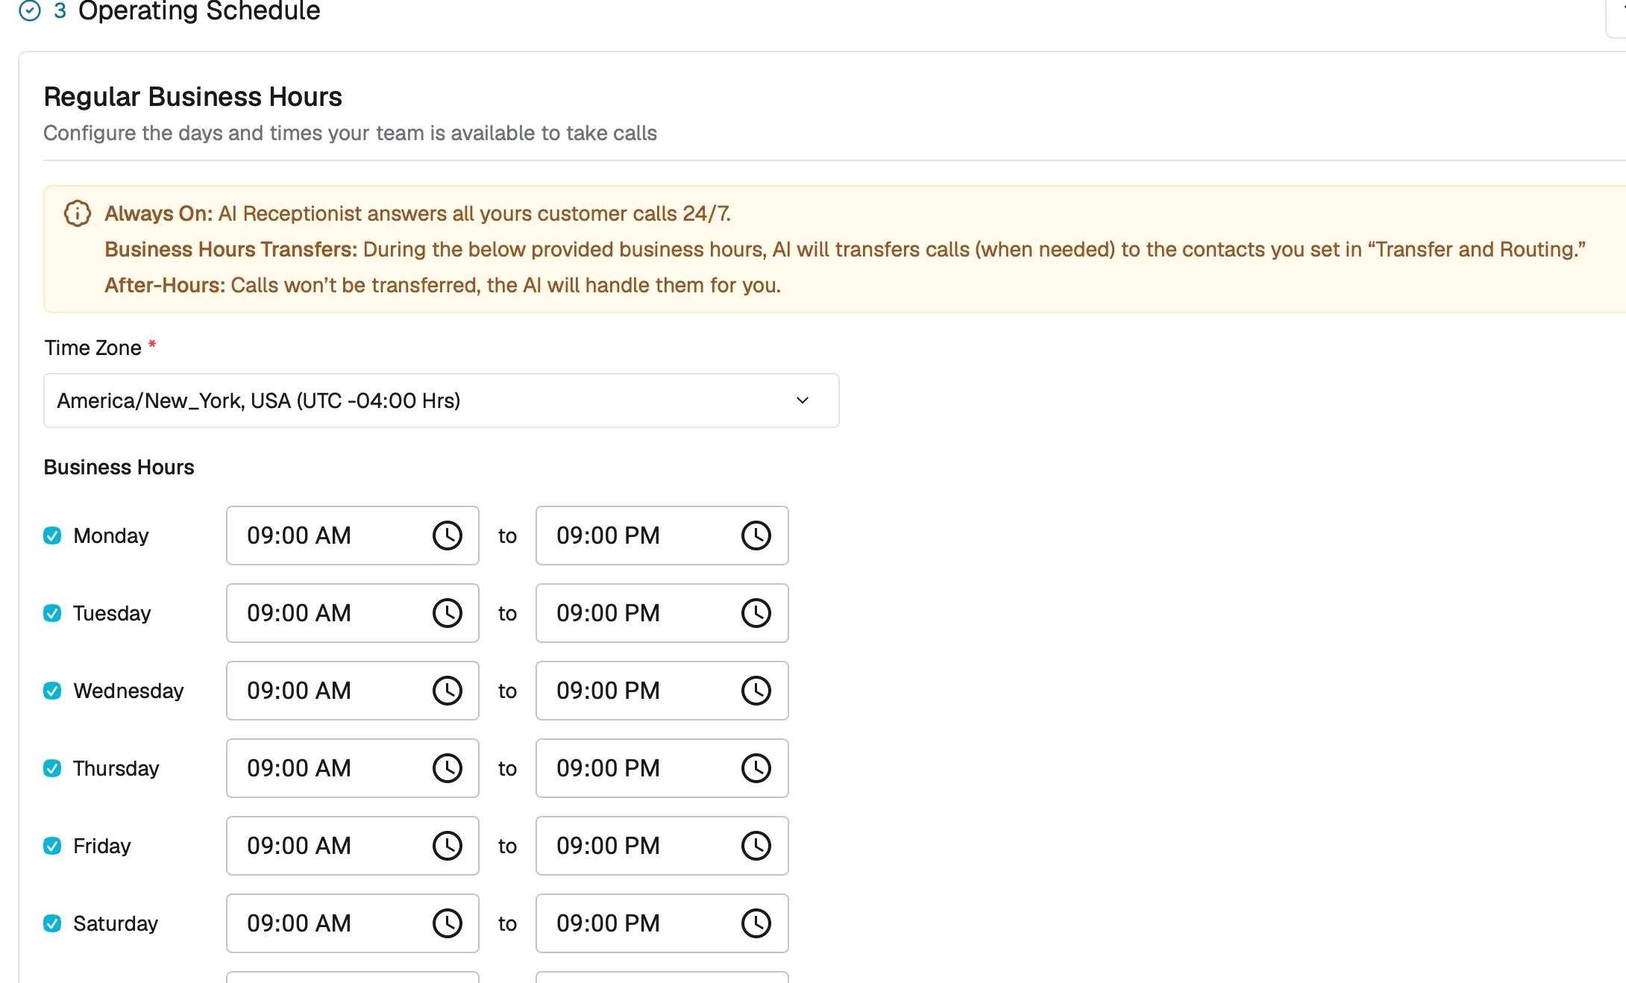1626x983 pixels.
Task: Open clock picker for Monday start time
Action: [x=448, y=536]
